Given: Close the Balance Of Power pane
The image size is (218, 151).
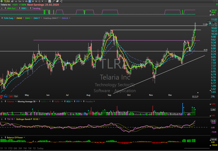Looking at the screenshot, I should click(2, 138).
